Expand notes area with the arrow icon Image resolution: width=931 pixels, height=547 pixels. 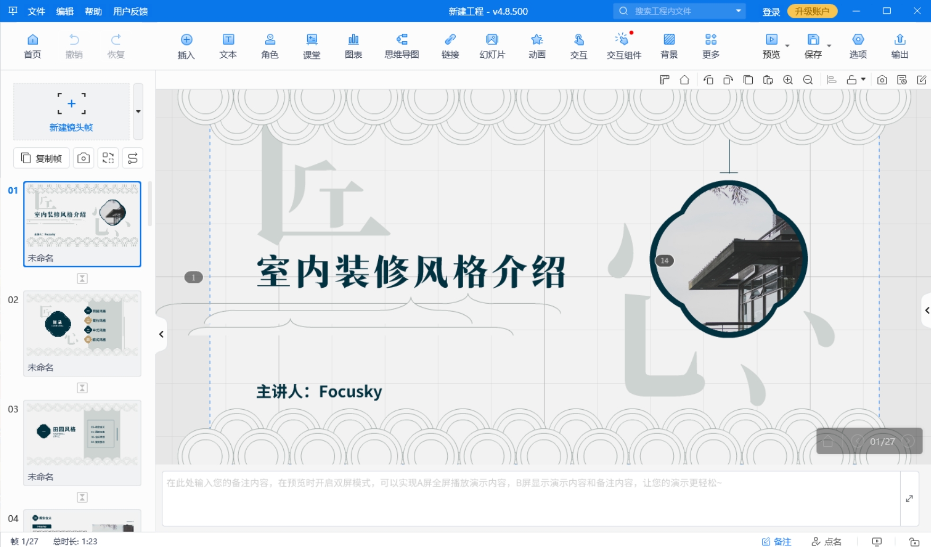point(909,498)
